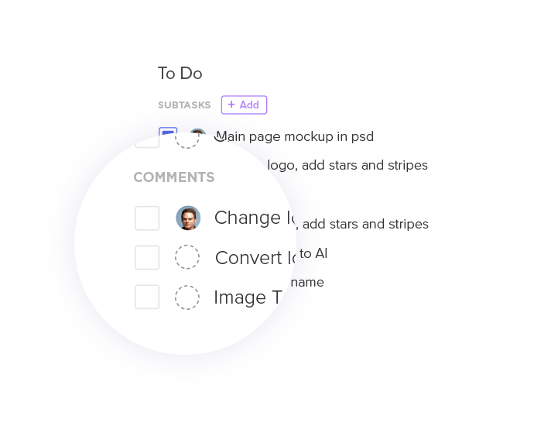Click the Add subtask button

click(244, 105)
